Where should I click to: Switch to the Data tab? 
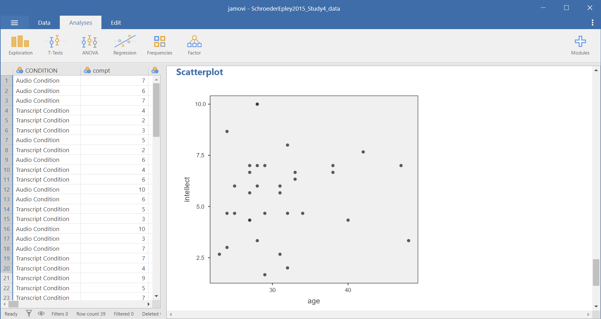[44, 23]
